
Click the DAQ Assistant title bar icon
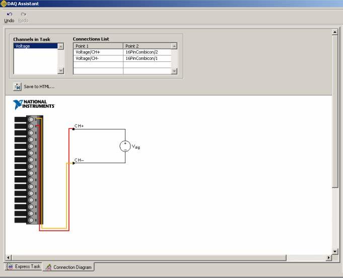4,4
